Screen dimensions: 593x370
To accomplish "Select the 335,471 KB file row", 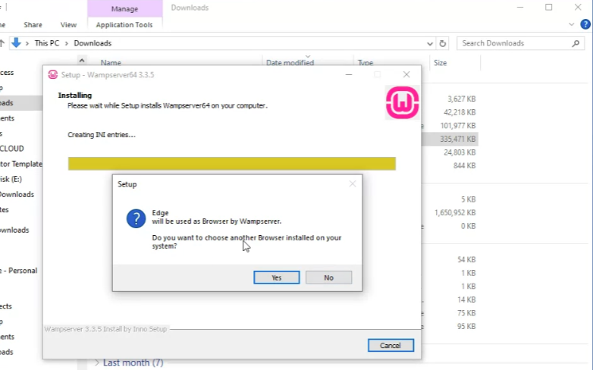I will click(450, 139).
